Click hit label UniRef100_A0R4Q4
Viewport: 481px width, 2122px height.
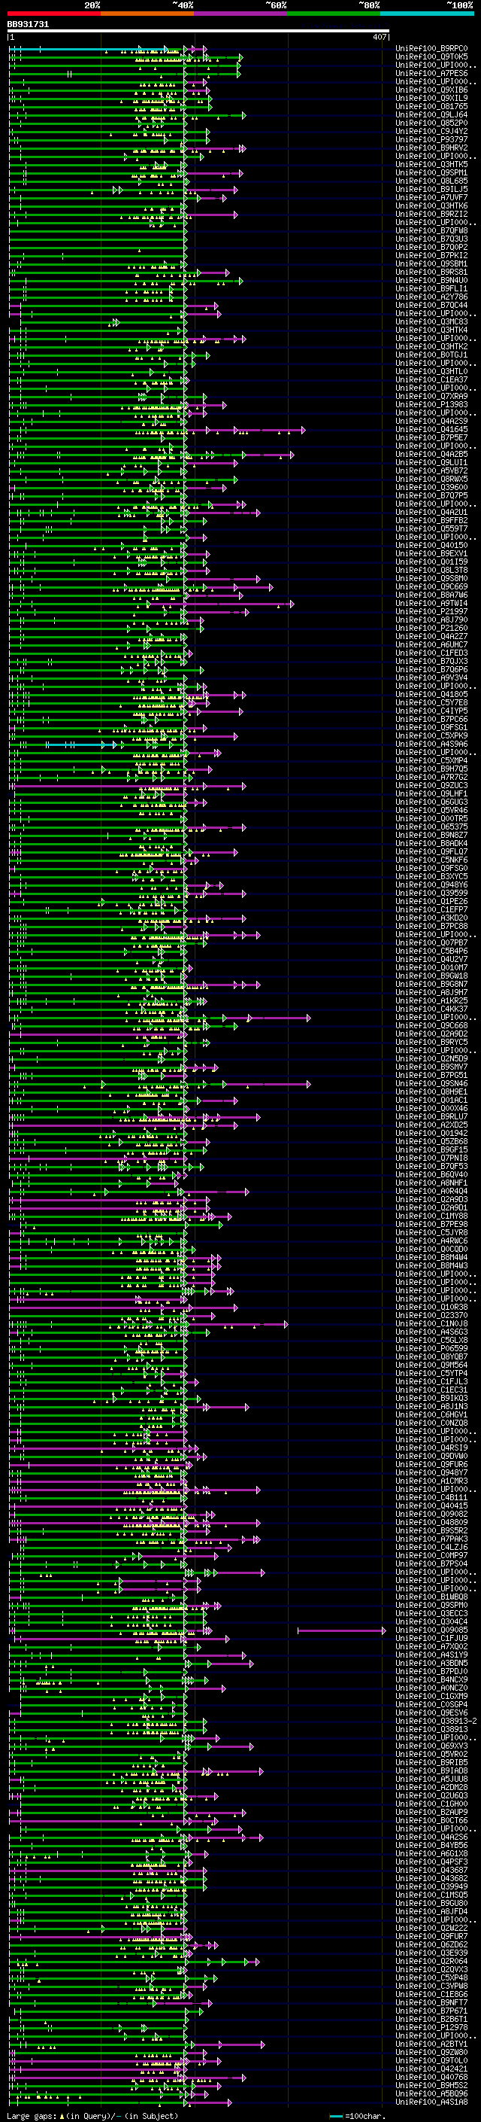[431, 1190]
